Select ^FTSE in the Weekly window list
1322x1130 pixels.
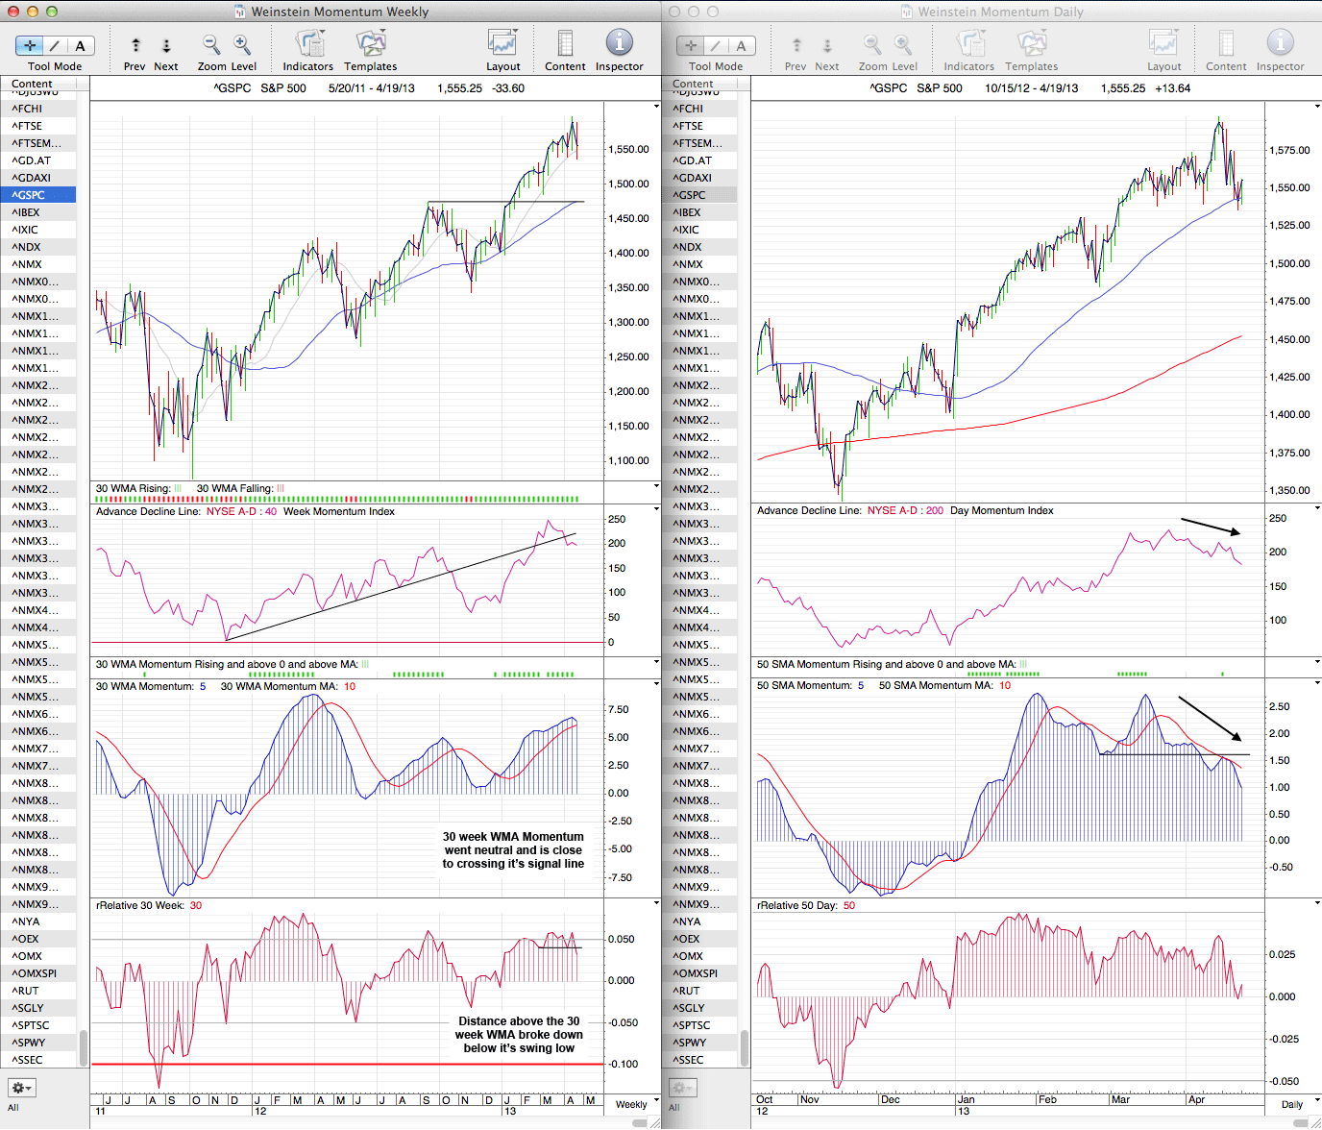(x=38, y=126)
